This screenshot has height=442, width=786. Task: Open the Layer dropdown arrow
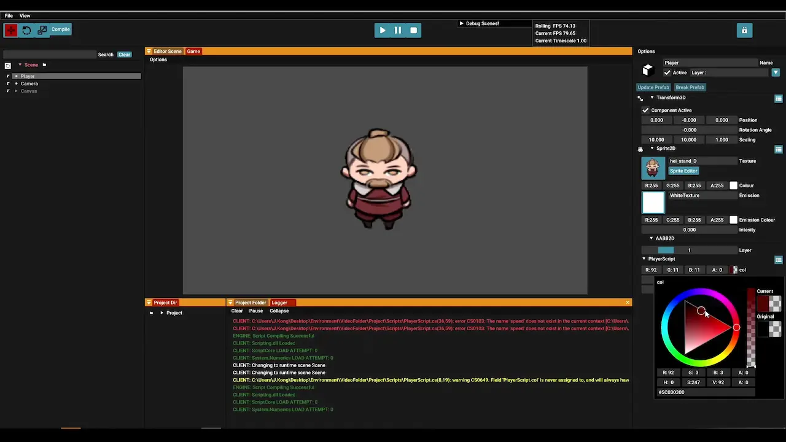click(x=776, y=72)
